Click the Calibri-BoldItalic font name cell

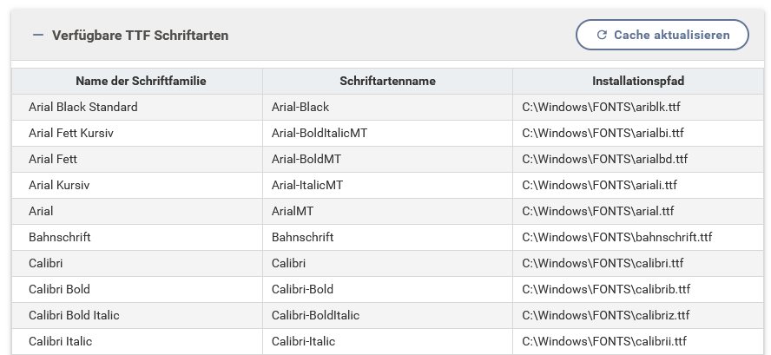(315, 315)
